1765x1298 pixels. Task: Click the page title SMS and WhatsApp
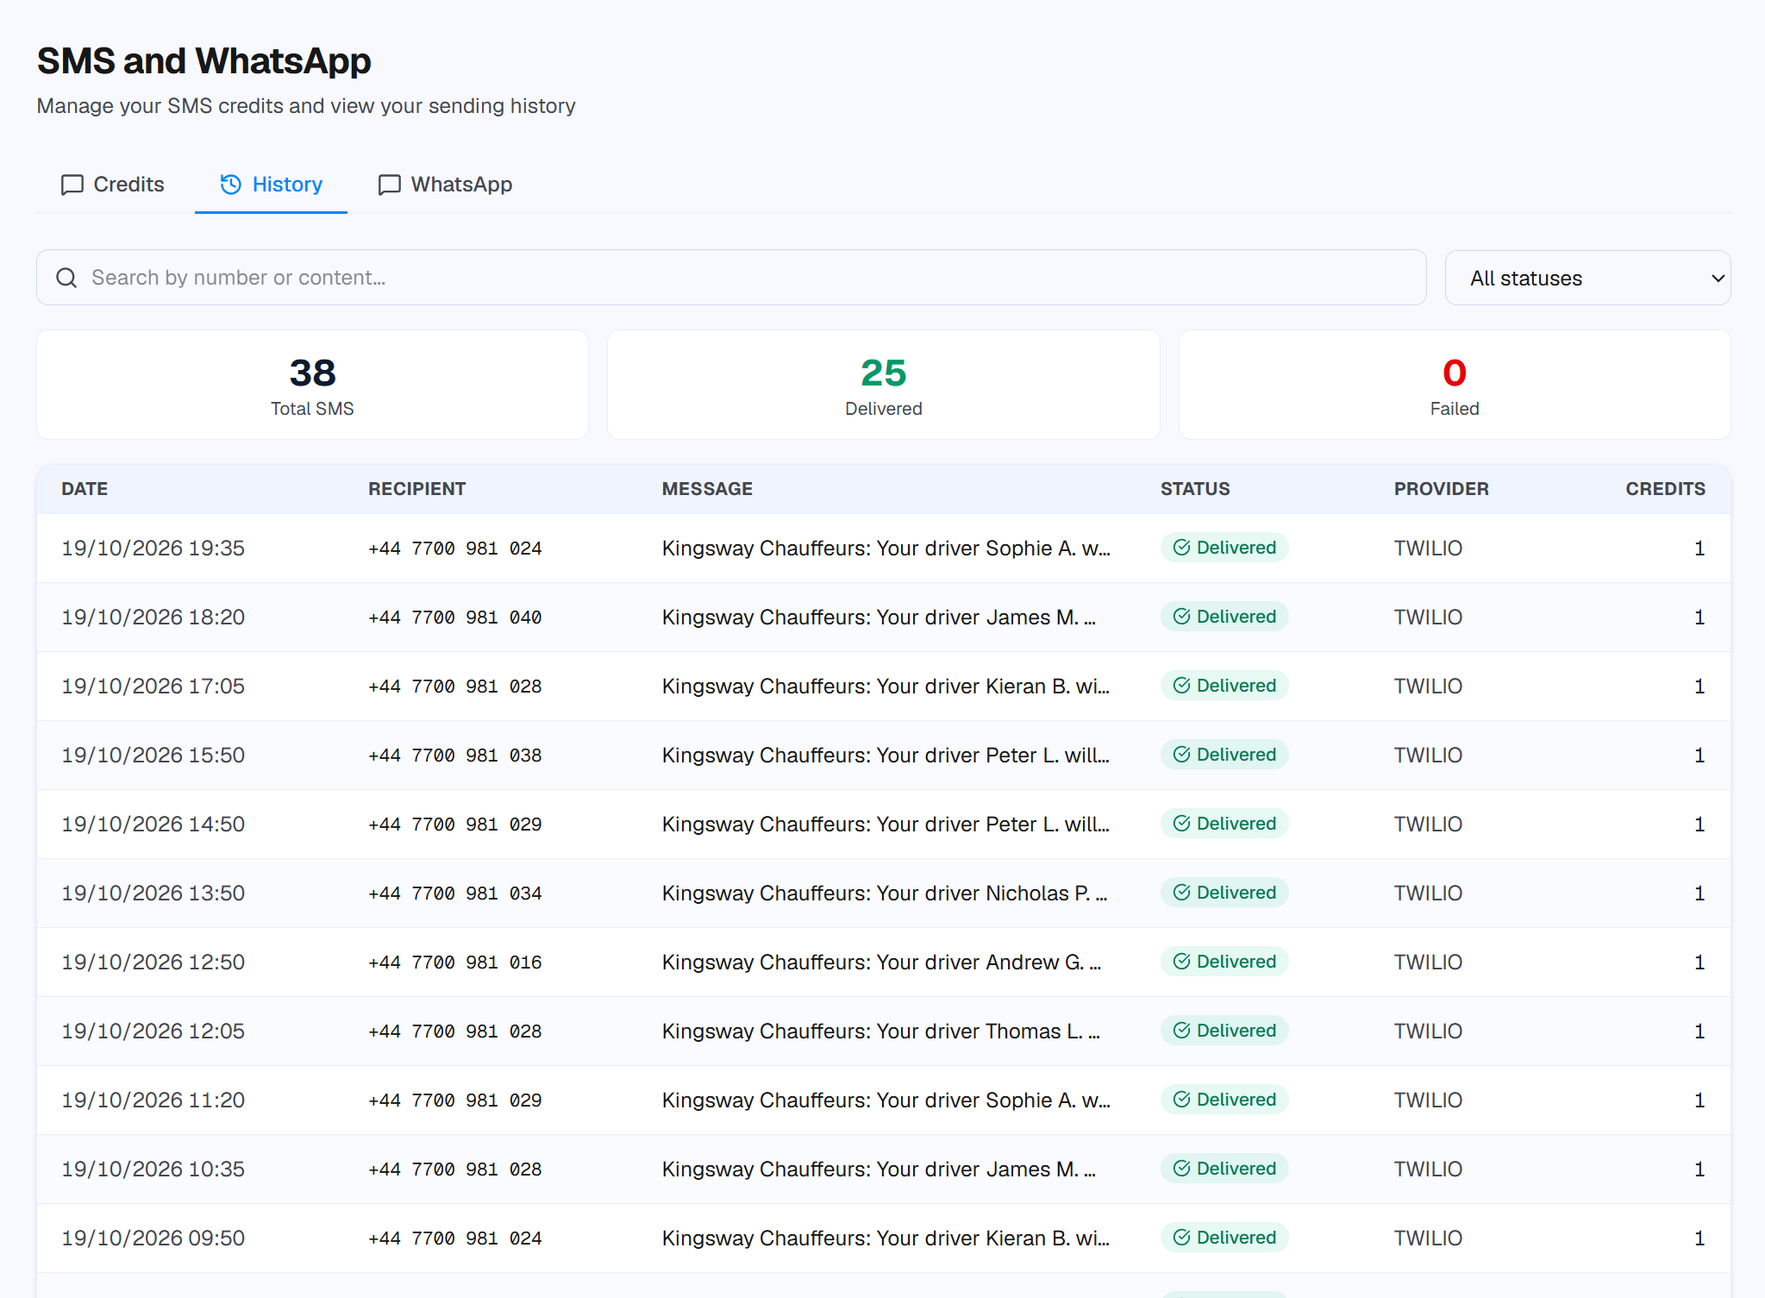(x=204, y=61)
